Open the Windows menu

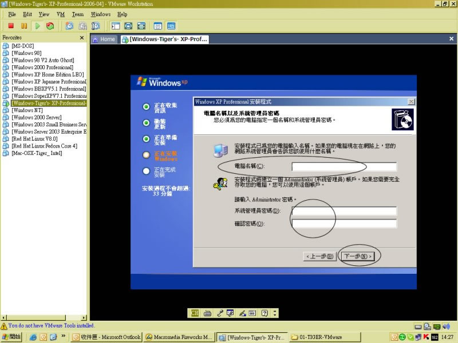click(101, 14)
